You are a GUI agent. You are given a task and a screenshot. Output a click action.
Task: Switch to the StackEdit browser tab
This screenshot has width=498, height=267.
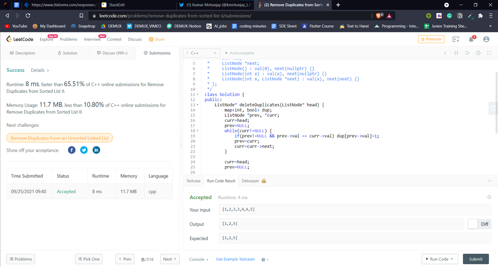136,5
